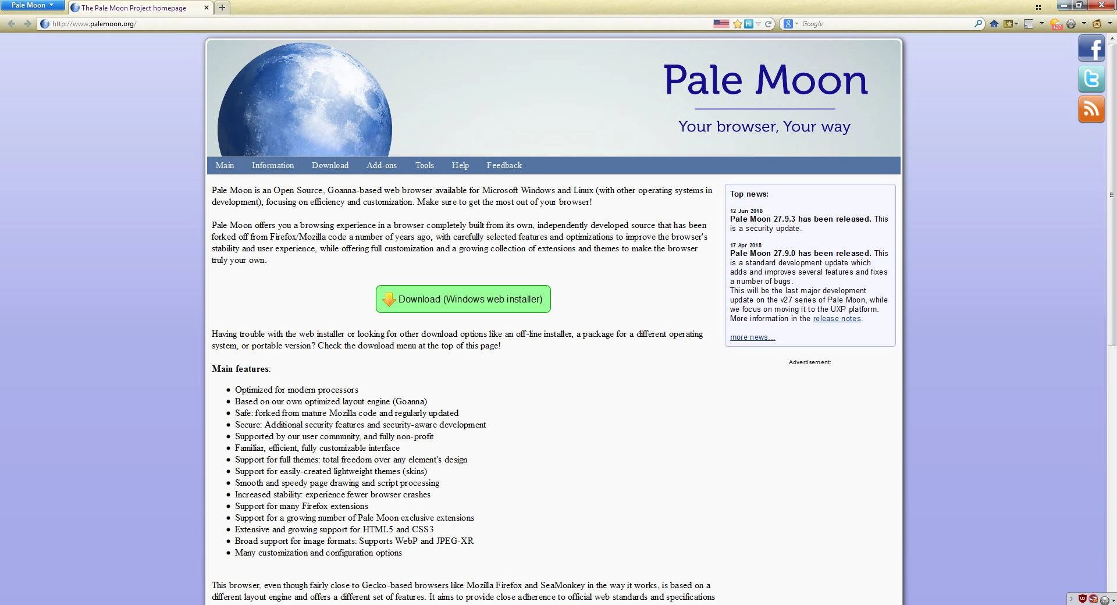Screen dimensions: 1117x605
Task: Click the gray globe status bar icon
Action: [x=1105, y=600]
